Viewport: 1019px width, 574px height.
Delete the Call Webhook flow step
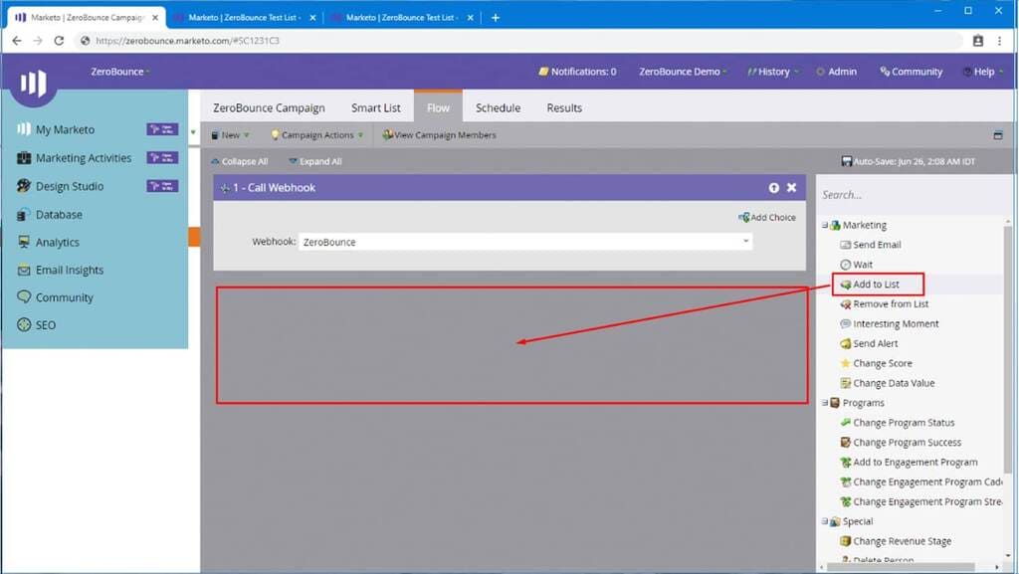click(x=791, y=188)
